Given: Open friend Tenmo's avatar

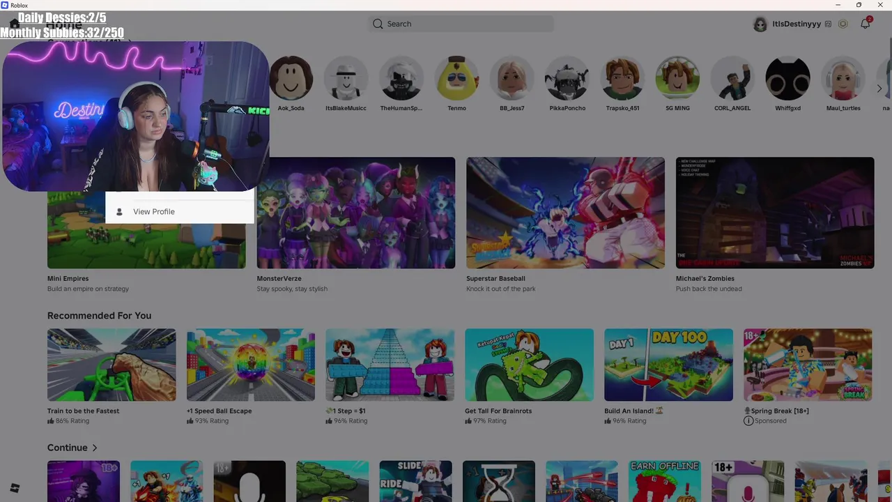Looking at the screenshot, I should pyautogui.click(x=456, y=78).
